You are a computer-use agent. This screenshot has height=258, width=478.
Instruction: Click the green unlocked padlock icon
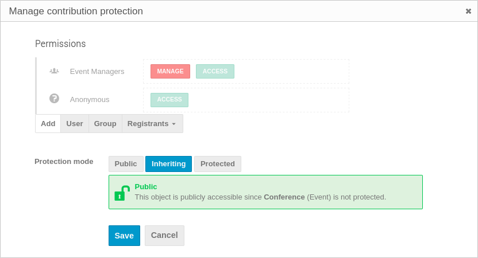(x=122, y=193)
